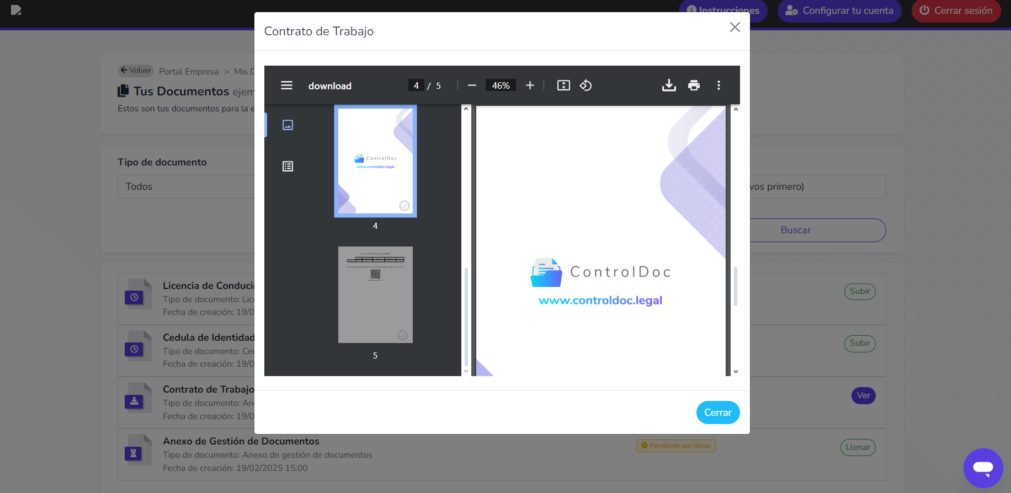Click the PDF page vertical scrollbar
This screenshot has height=493, width=1011.
[x=736, y=287]
